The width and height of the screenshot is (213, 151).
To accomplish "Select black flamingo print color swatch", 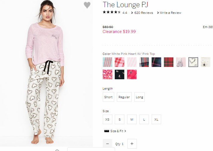I will (120, 74).
